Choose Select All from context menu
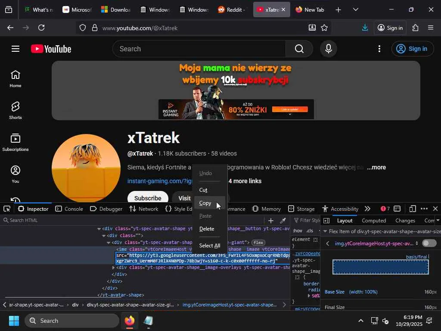The width and height of the screenshot is (441, 331). click(x=210, y=246)
